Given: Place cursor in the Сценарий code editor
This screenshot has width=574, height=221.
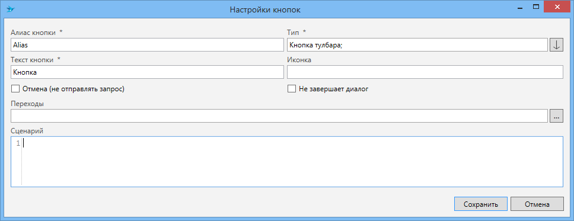Looking at the screenshot, I should pyautogui.click(x=292, y=162).
